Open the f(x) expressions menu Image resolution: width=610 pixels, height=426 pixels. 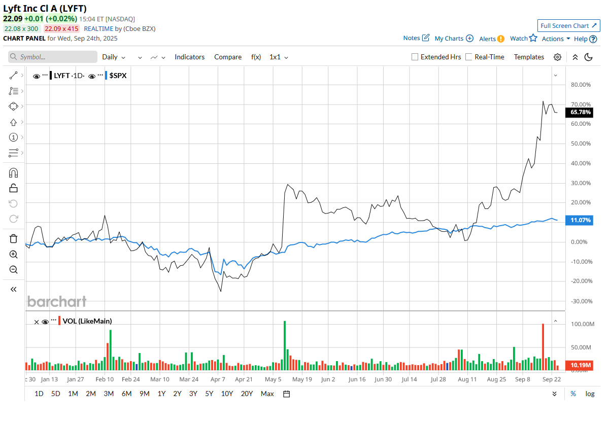pyautogui.click(x=256, y=57)
